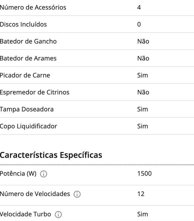Click the value 12 for speeds

point(141,194)
